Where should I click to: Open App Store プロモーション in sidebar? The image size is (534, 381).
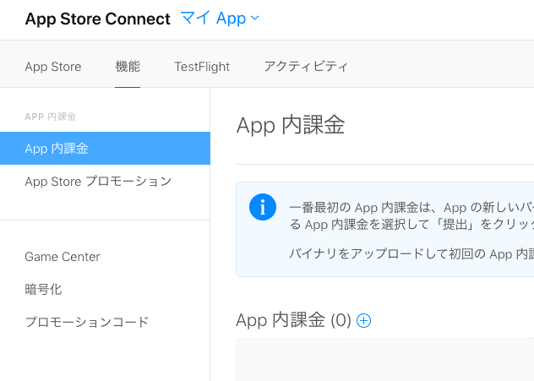pos(98,182)
